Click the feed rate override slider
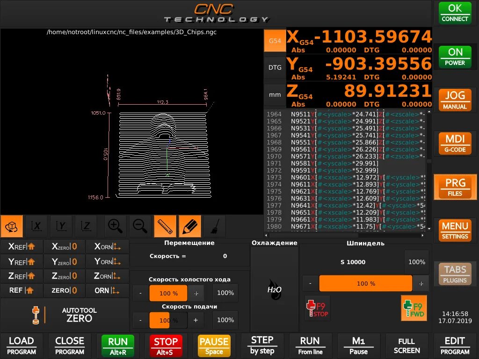 tap(168, 320)
